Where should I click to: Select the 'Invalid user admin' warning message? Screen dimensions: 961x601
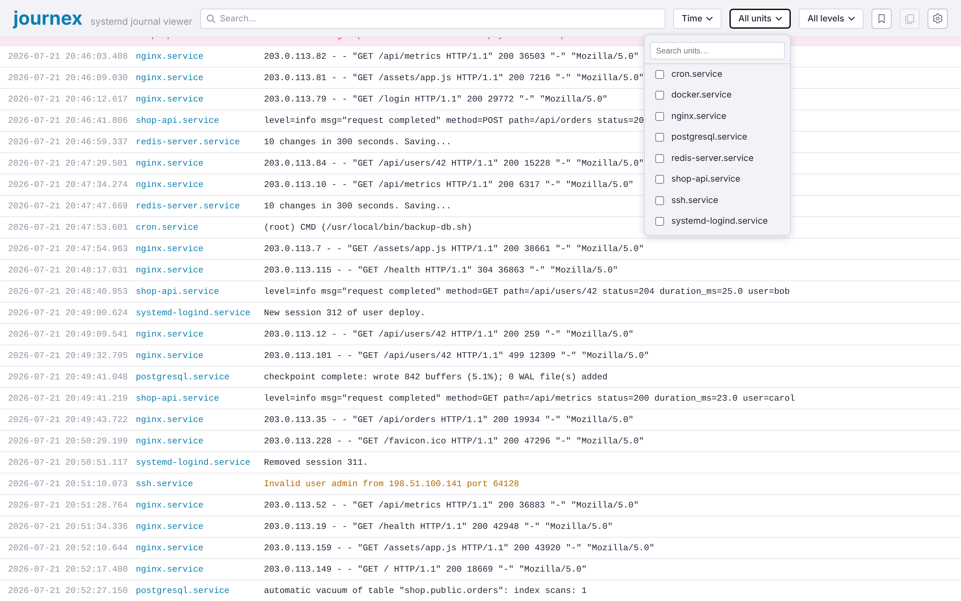391,483
